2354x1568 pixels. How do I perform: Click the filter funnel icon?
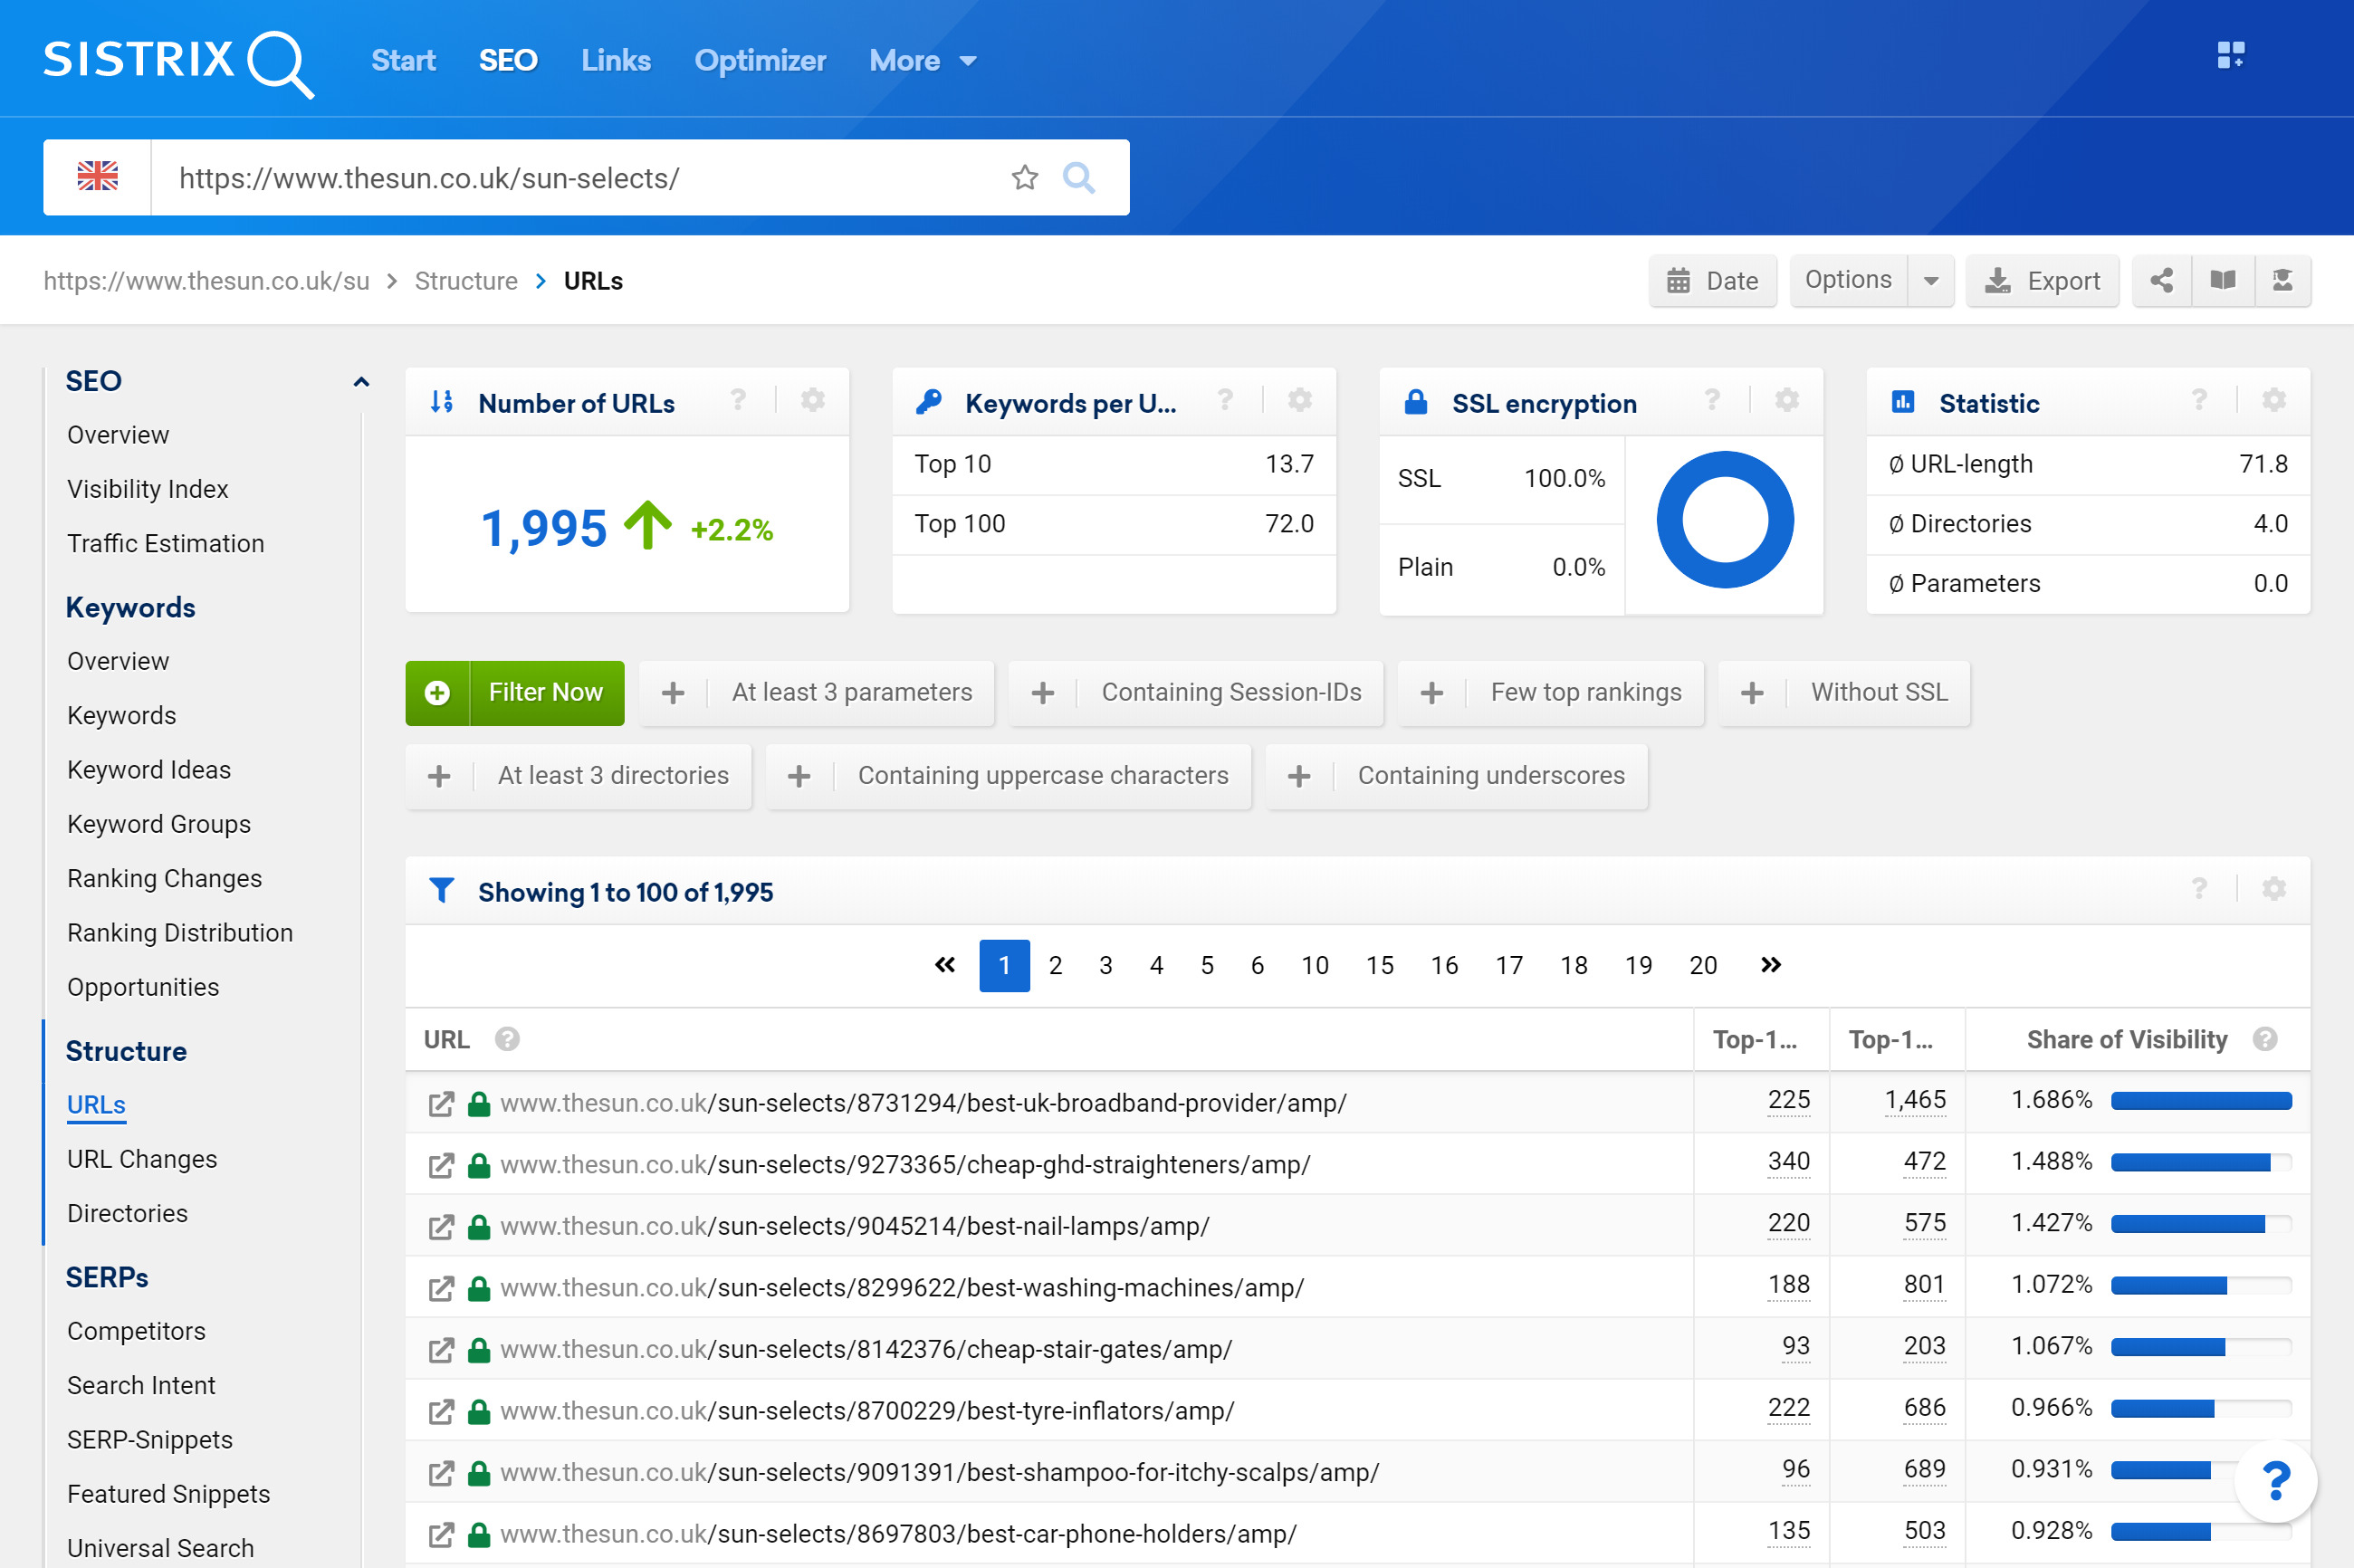[x=441, y=890]
